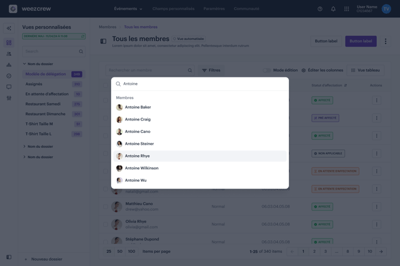Open the check circle sidebar icon
This screenshot has height=266, width=400.
(9, 76)
